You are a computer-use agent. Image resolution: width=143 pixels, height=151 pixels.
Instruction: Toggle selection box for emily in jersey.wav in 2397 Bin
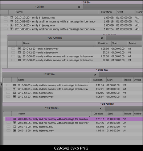pyautogui.click(x=8, y=97)
